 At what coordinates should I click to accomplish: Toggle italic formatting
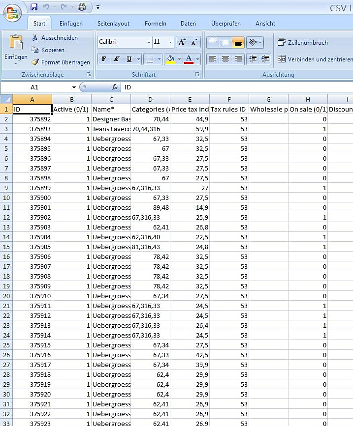tap(116, 59)
